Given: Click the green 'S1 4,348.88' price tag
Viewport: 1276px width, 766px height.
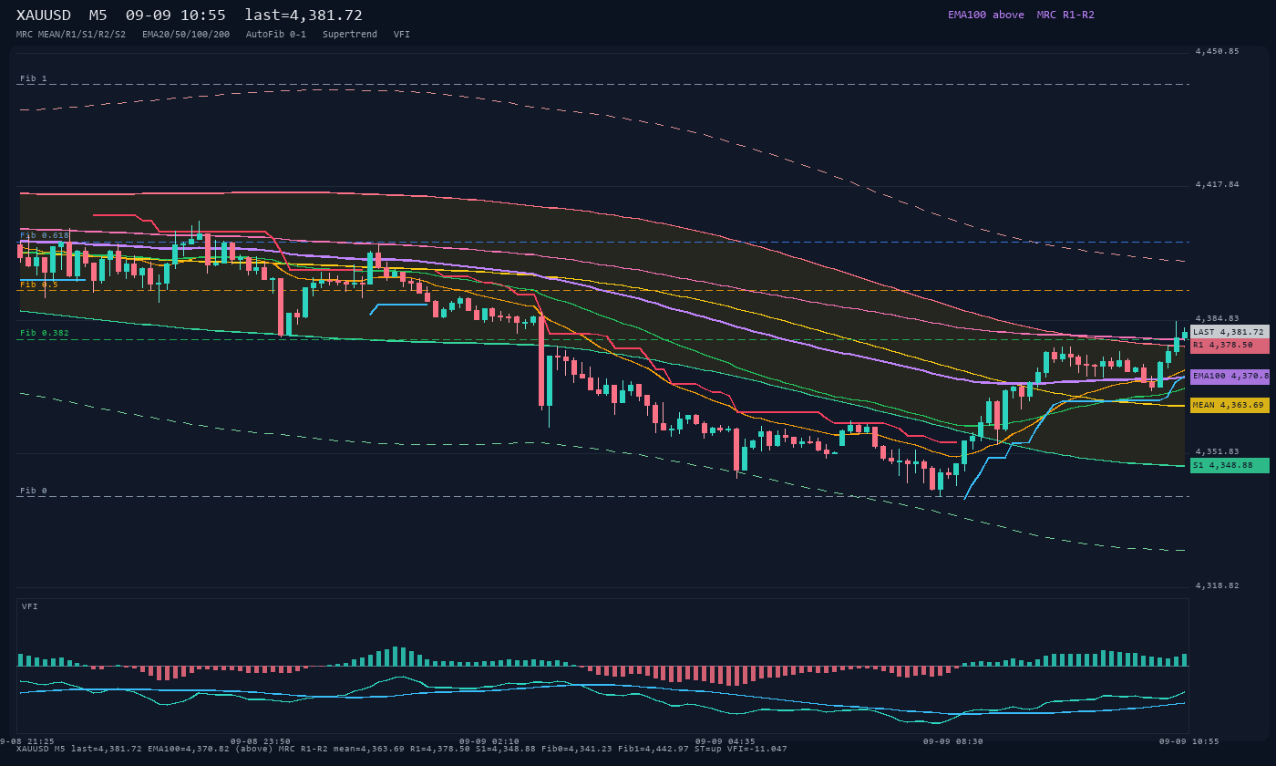Looking at the screenshot, I should (1230, 465).
